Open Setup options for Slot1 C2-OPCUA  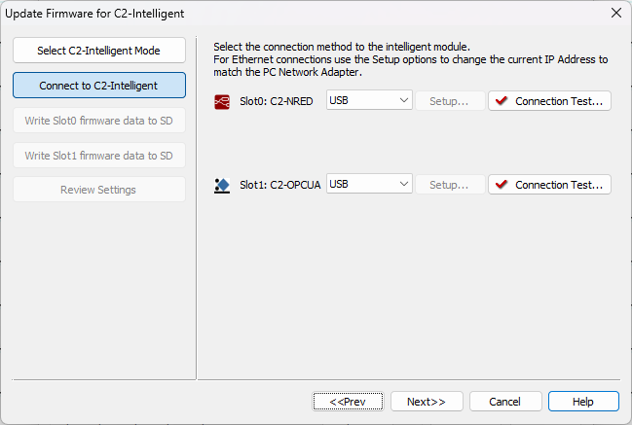click(x=450, y=185)
